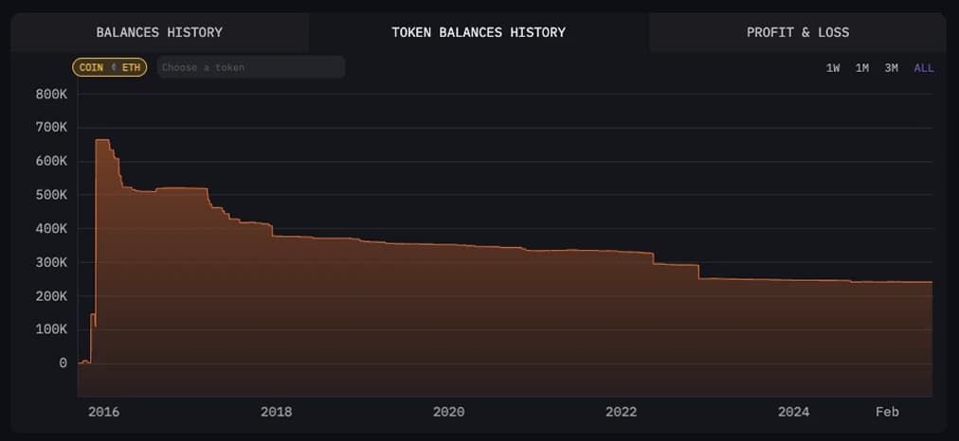959x441 pixels.
Task: Click the 2024 label on the x-axis
Action: point(793,412)
